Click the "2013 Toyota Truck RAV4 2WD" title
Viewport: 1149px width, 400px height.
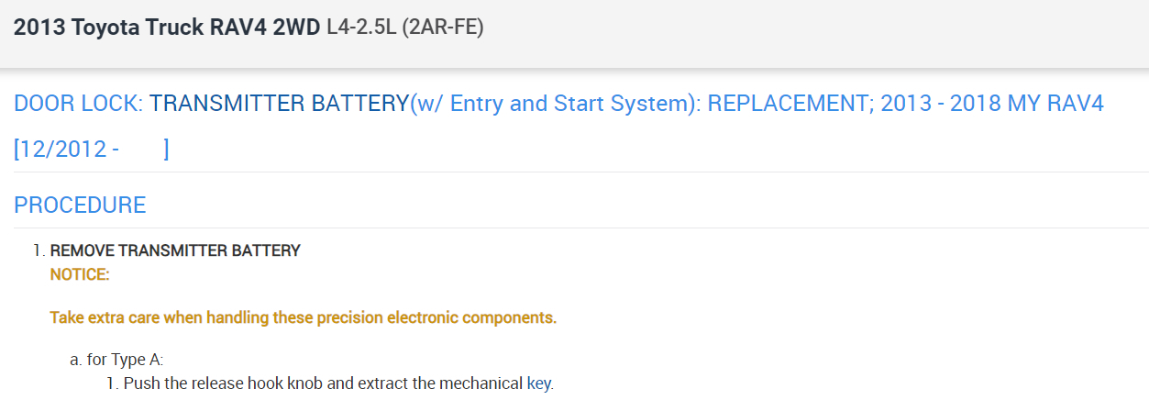click(166, 28)
